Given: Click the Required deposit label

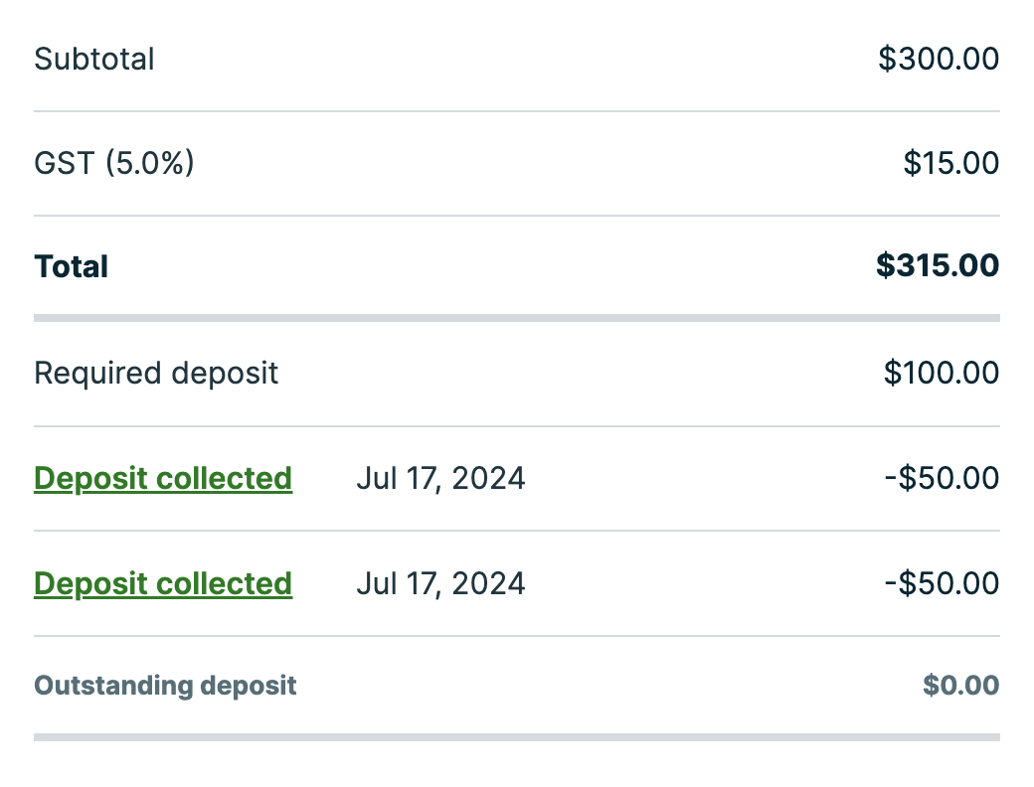Looking at the screenshot, I should [x=156, y=373].
